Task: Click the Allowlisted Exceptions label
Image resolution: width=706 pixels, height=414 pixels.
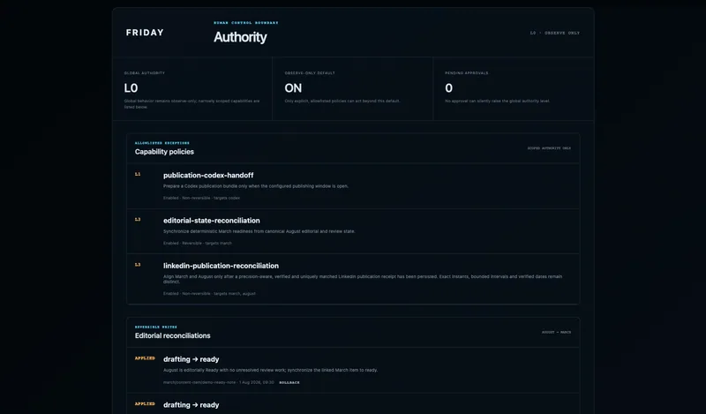Action: point(162,143)
